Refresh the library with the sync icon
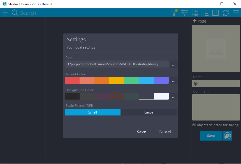This screenshot has width=241, height=164. [x=226, y=13]
